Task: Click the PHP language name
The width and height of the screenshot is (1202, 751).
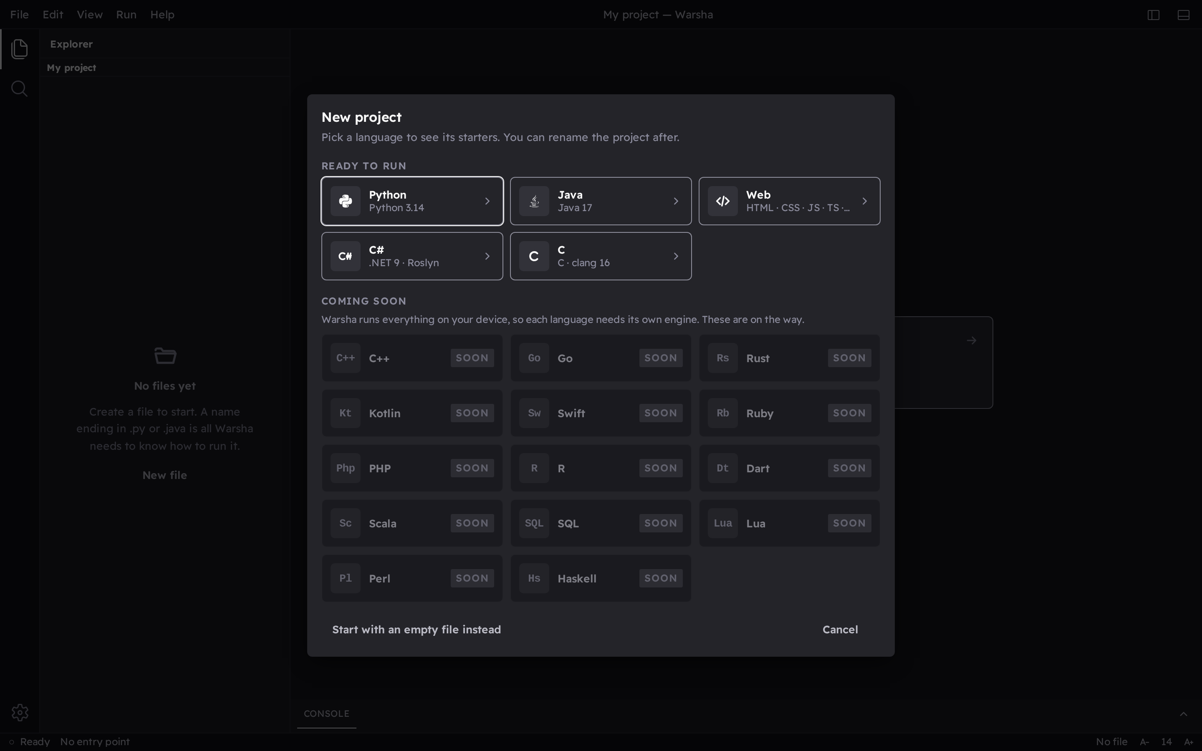Action: point(380,469)
